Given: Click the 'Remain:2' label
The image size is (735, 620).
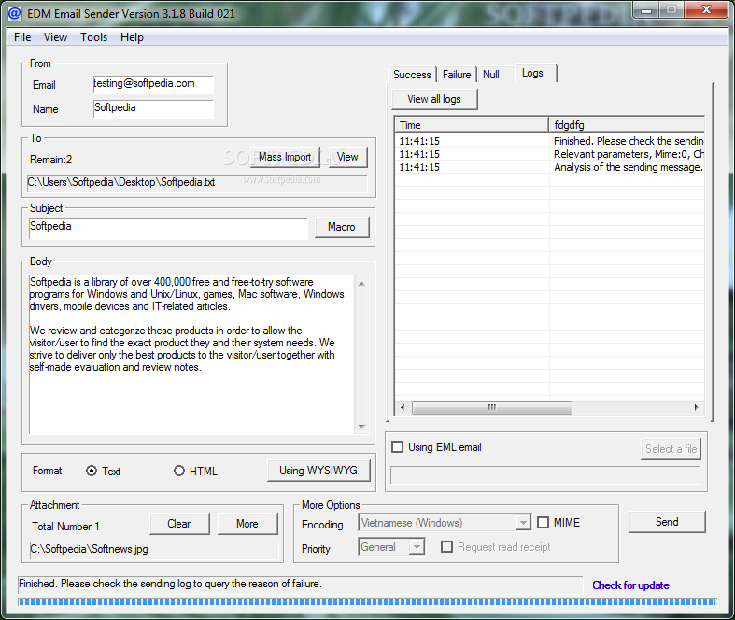Looking at the screenshot, I should pyautogui.click(x=51, y=160).
